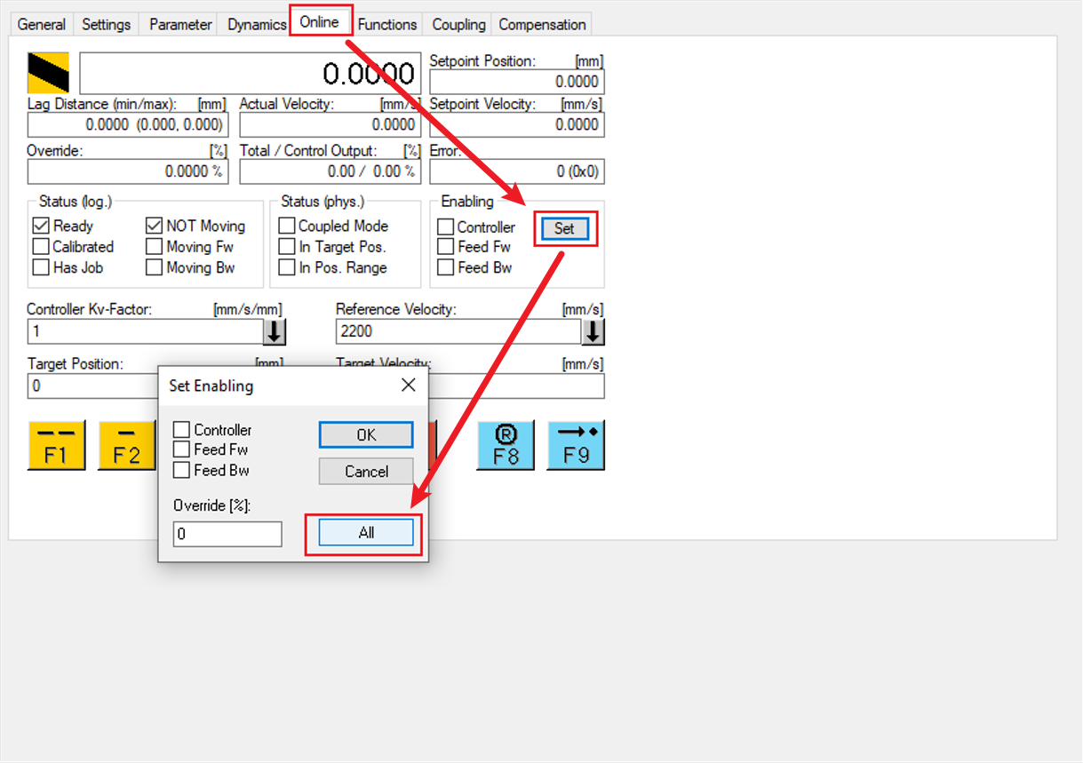
Task: Click the download arrow beside Reference Velocity
Action: [x=593, y=332]
